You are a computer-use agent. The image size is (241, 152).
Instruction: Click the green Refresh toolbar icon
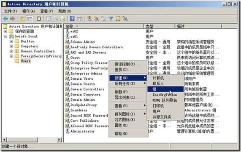(x=56, y=18)
